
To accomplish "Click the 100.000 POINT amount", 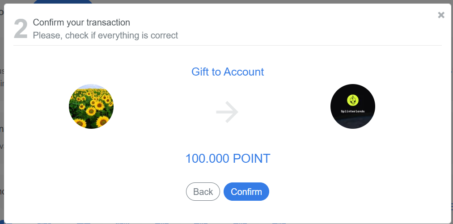I will coord(228,158).
